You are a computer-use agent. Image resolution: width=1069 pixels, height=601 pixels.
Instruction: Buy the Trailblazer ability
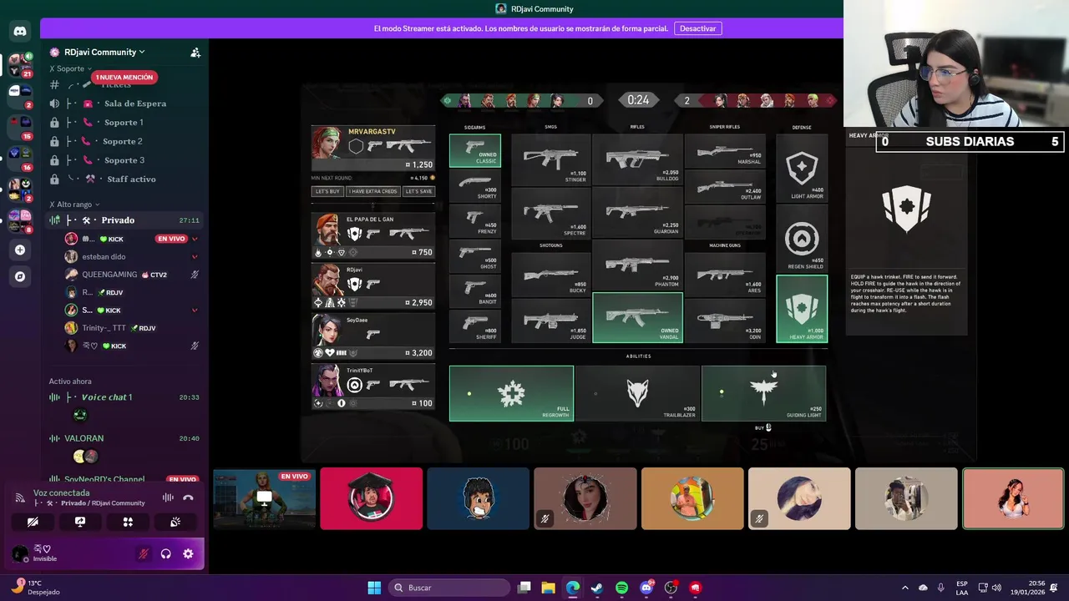click(x=637, y=393)
